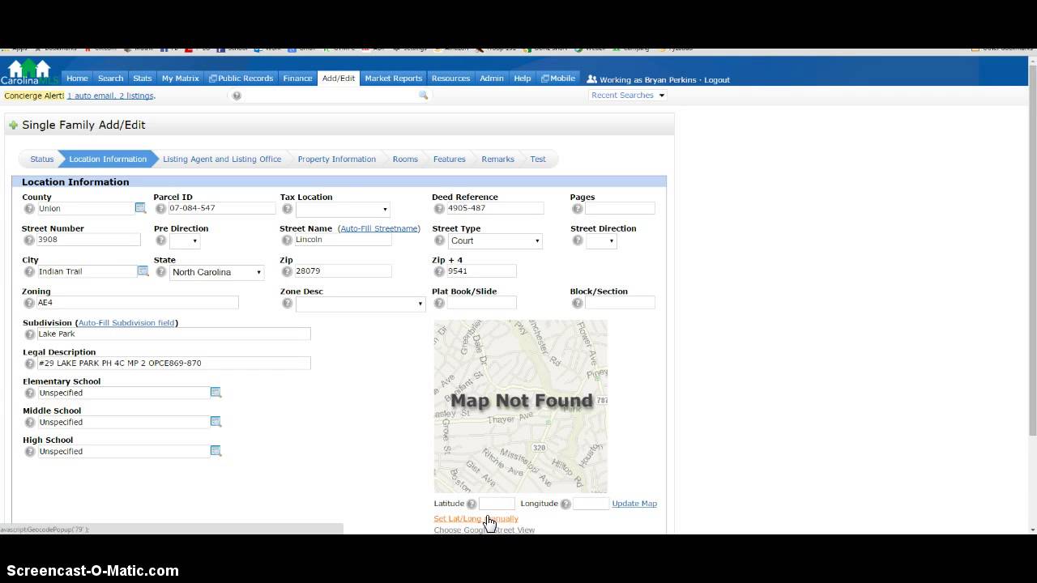Click the Latitude input field
The image size is (1037, 583).
pos(497,504)
